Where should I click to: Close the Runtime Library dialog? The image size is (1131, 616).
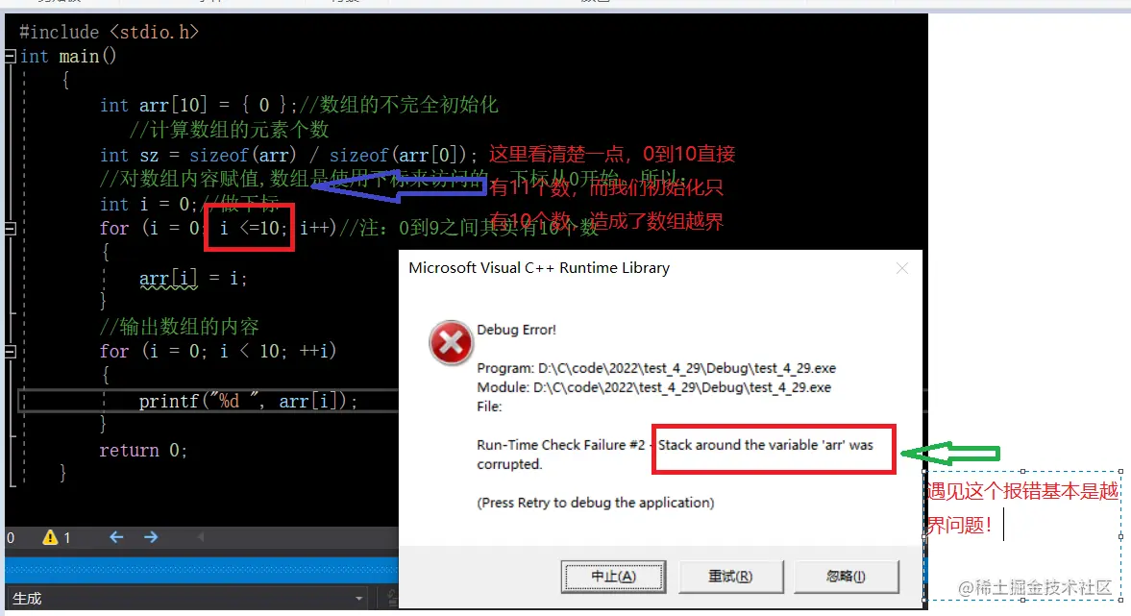pyautogui.click(x=901, y=268)
